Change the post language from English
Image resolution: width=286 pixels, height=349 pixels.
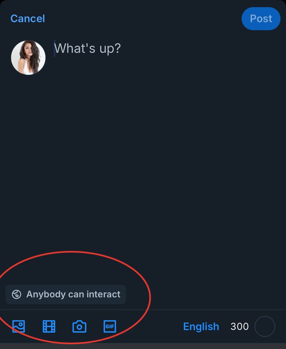click(x=201, y=326)
